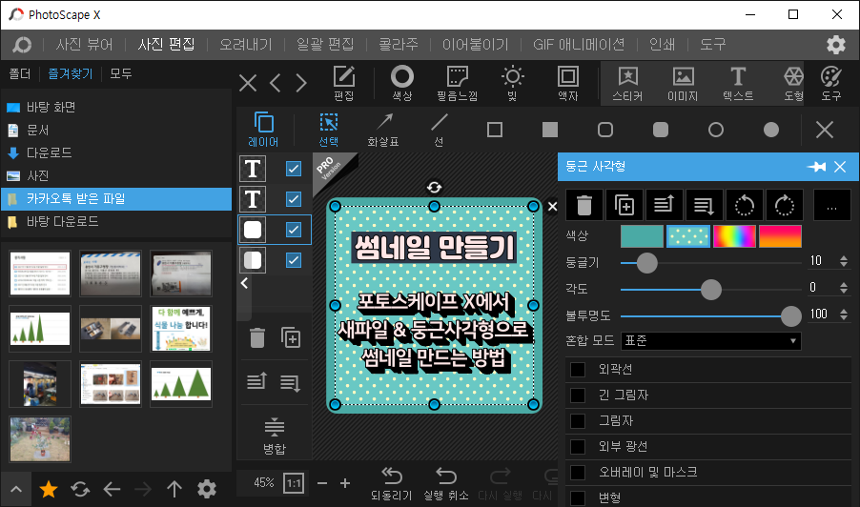The height and width of the screenshot is (507, 860).
Task: Enable the 긴 그림자 (Long shadow) checkbox
Action: (x=578, y=395)
